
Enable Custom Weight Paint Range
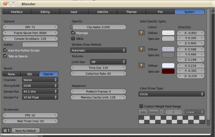[141, 106]
